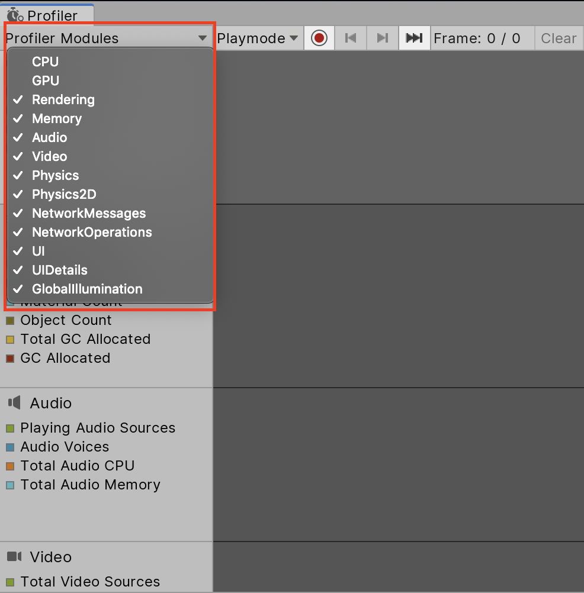Step to next frame
Image resolution: width=584 pixels, height=593 pixels.
pos(383,38)
